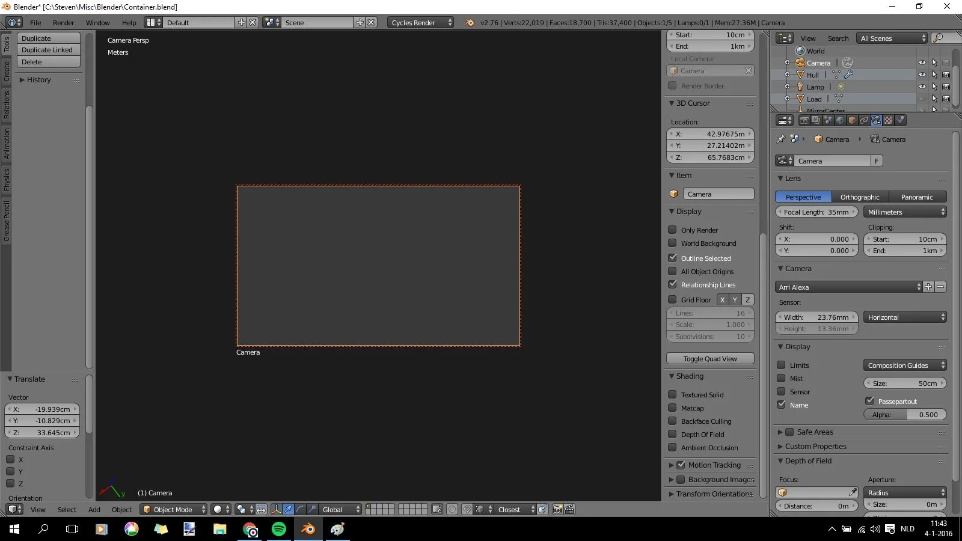The image size is (962, 541).
Task: Click the Duplicate Linked button
Action: [47, 50]
